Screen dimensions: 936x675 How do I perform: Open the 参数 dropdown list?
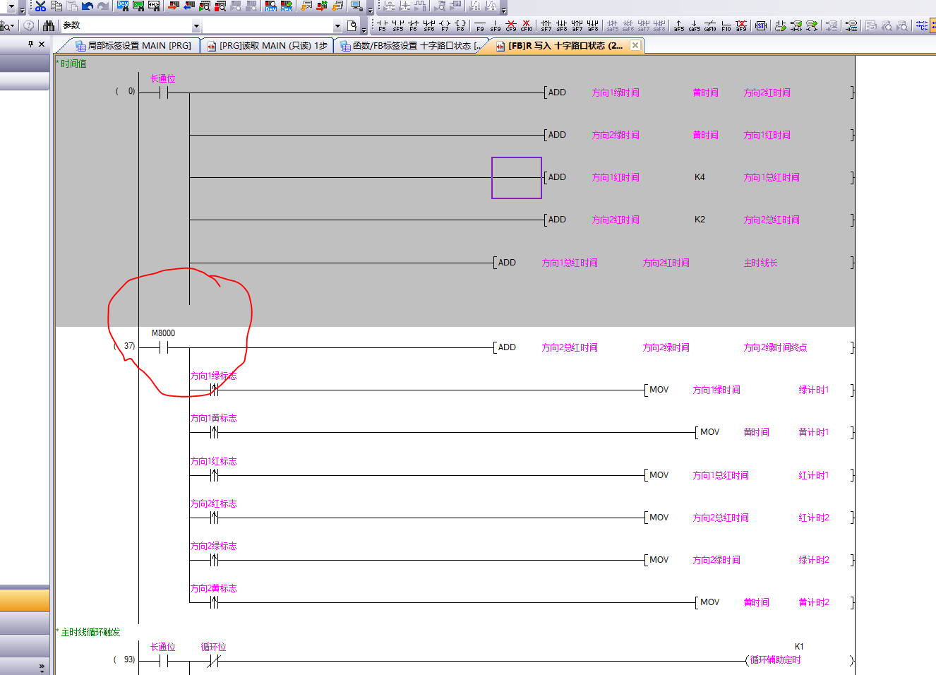click(196, 26)
